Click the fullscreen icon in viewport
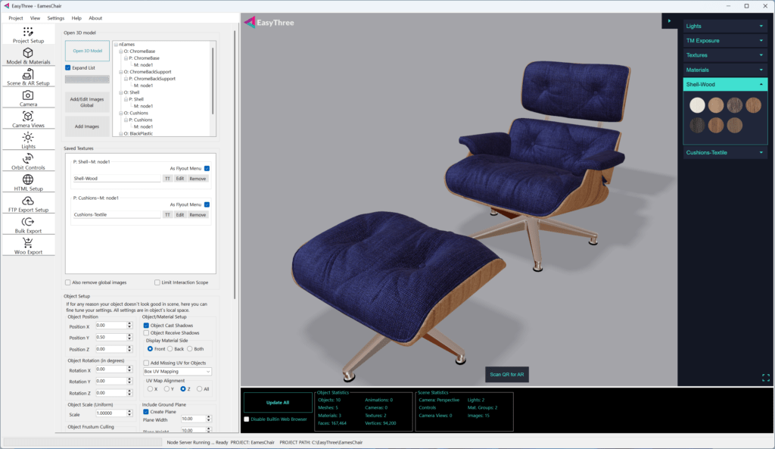Screen dimensions: 775x449 point(765,377)
